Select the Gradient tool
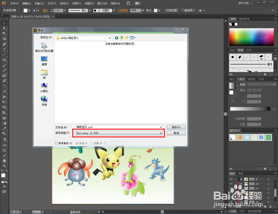 coord(4,123)
